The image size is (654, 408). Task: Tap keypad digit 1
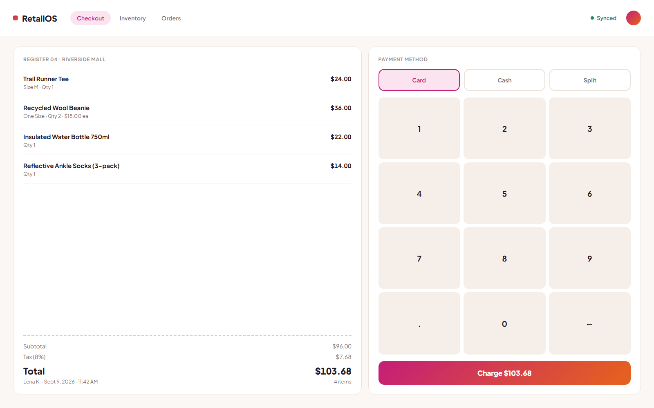(x=419, y=129)
